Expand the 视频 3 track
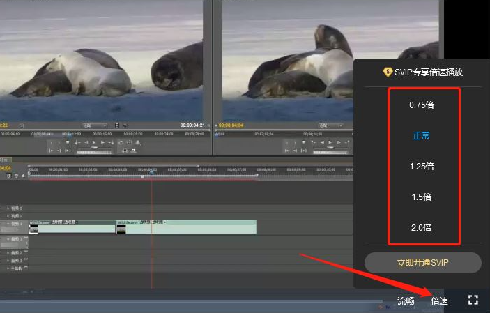Viewport: 490px width, 313px height. pos(8,208)
